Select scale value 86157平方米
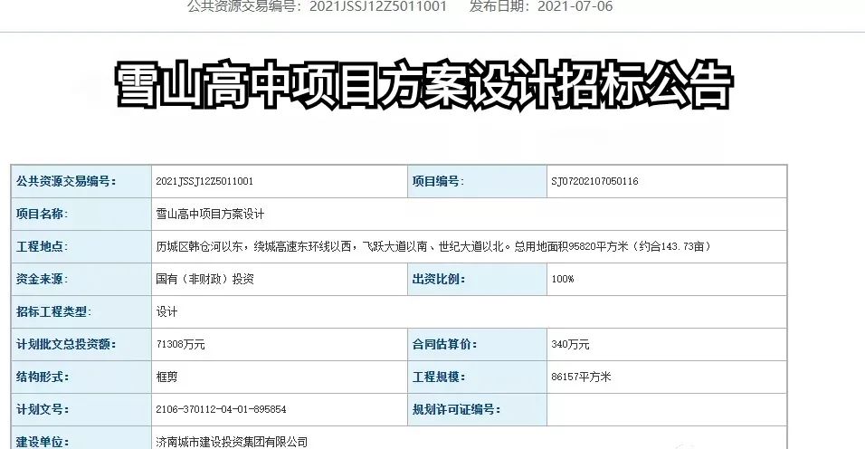 pos(581,377)
